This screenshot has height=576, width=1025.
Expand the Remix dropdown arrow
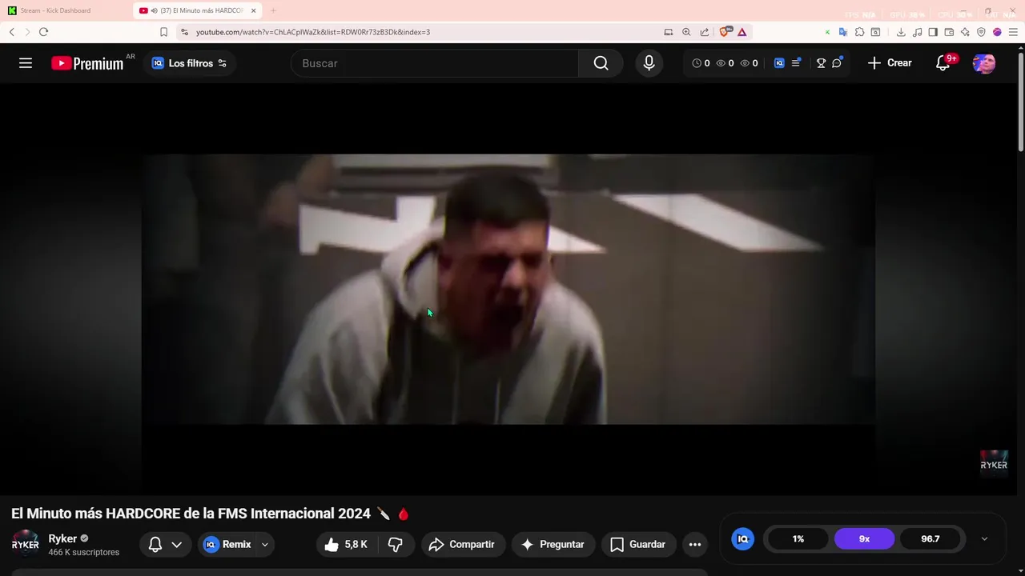coord(265,544)
